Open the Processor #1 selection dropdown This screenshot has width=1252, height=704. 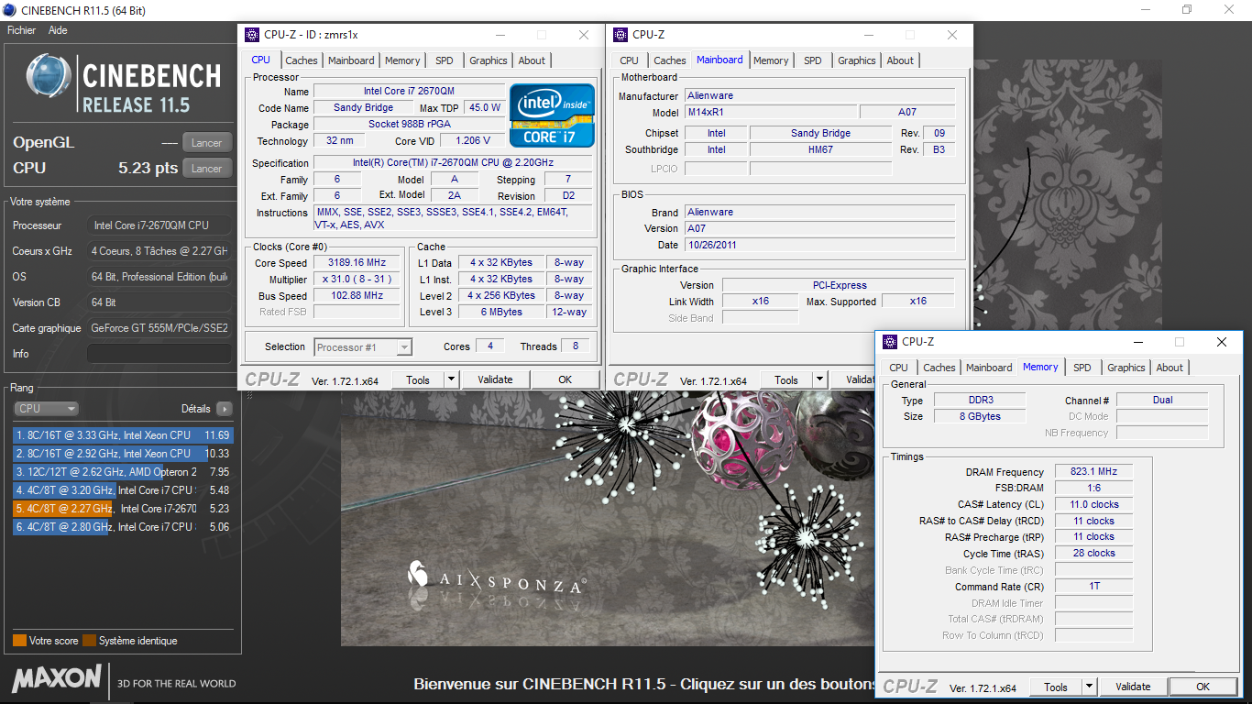363,347
